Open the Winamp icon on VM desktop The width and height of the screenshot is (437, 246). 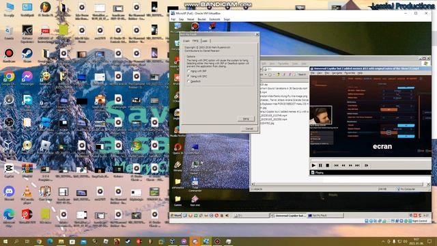click(x=178, y=166)
